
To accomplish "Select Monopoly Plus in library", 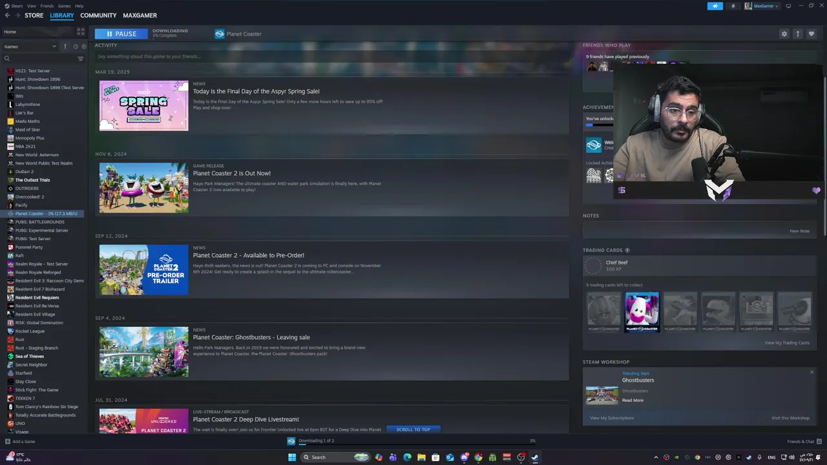I will 30,138.
